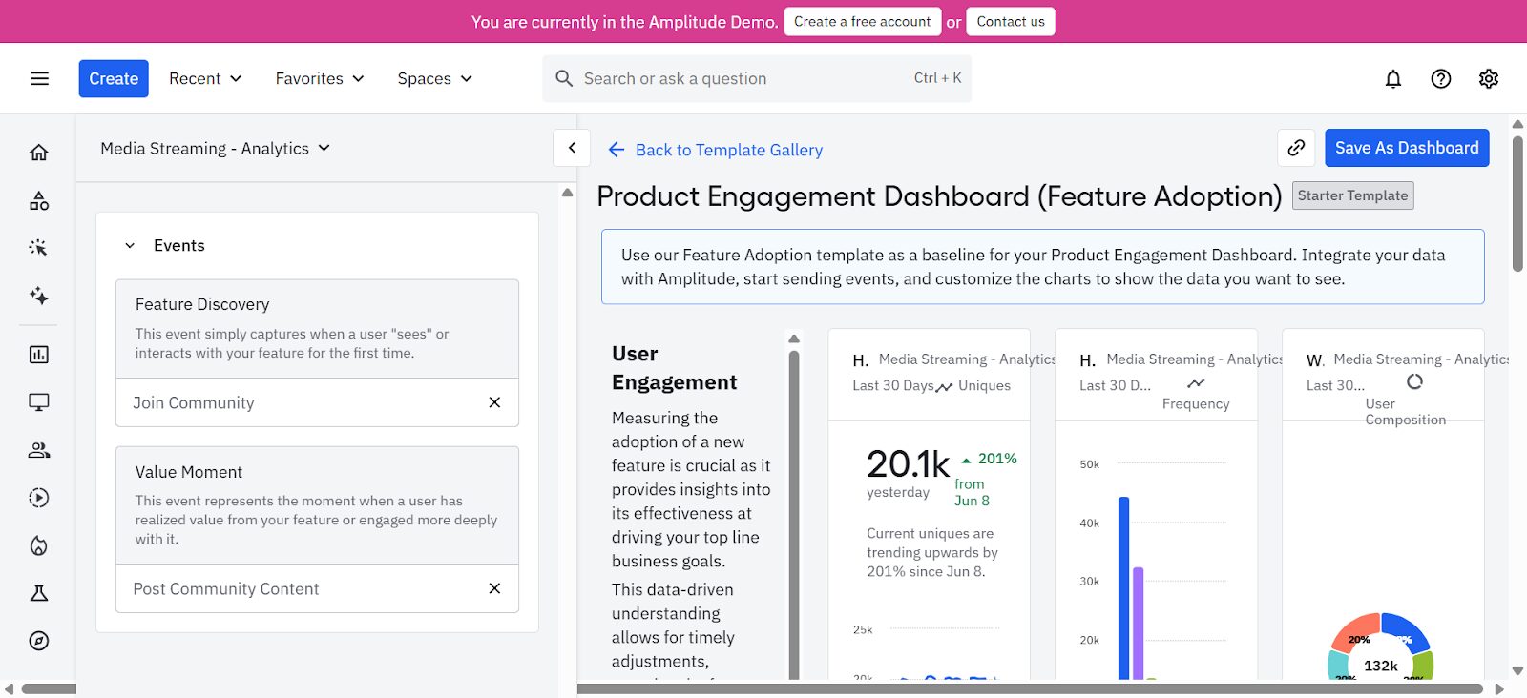The width and height of the screenshot is (1527, 698).
Task: Click the cursor-click sidebar icon
Action: [39, 248]
